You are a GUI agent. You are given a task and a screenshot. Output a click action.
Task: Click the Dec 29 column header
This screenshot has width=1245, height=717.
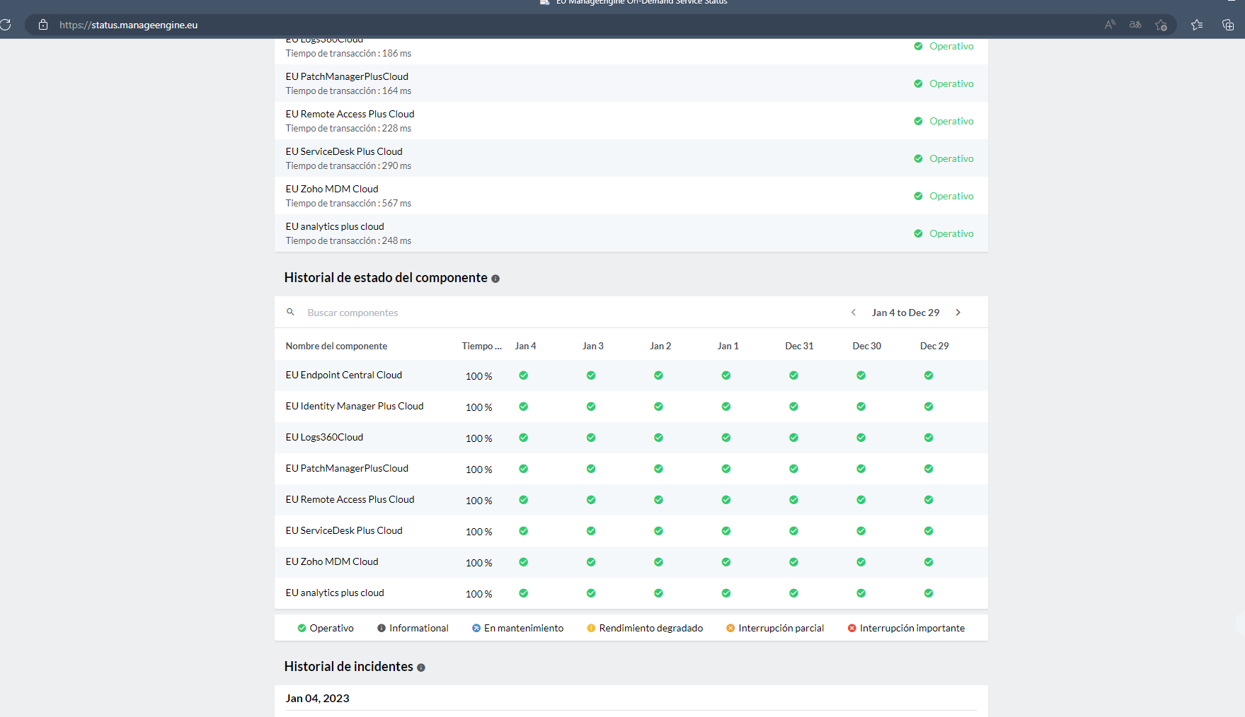pos(934,346)
